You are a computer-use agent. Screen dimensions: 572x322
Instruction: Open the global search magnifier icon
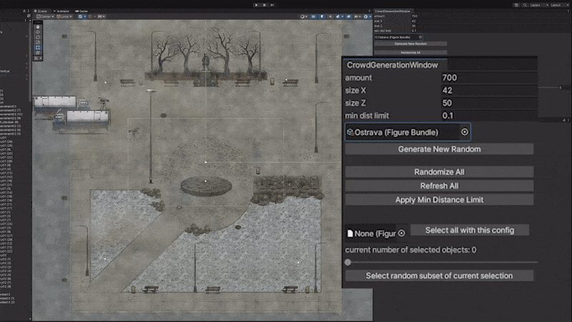[x=525, y=5]
